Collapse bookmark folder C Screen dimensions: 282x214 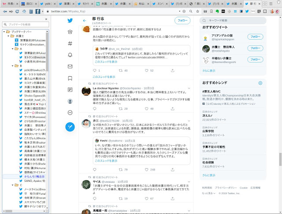[13, 185]
